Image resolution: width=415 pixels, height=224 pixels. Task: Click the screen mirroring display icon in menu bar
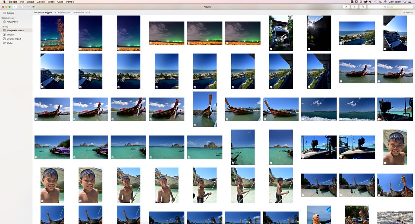pos(356,2)
